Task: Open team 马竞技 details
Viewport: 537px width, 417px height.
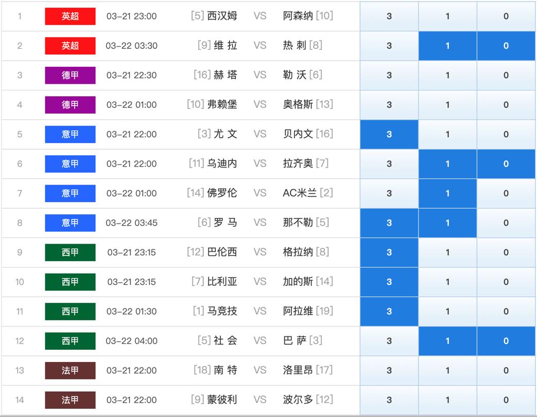Action: point(222,311)
